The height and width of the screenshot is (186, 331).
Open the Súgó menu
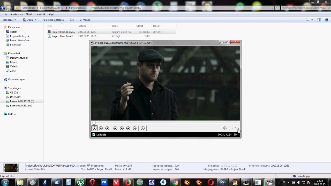(x=51, y=14)
